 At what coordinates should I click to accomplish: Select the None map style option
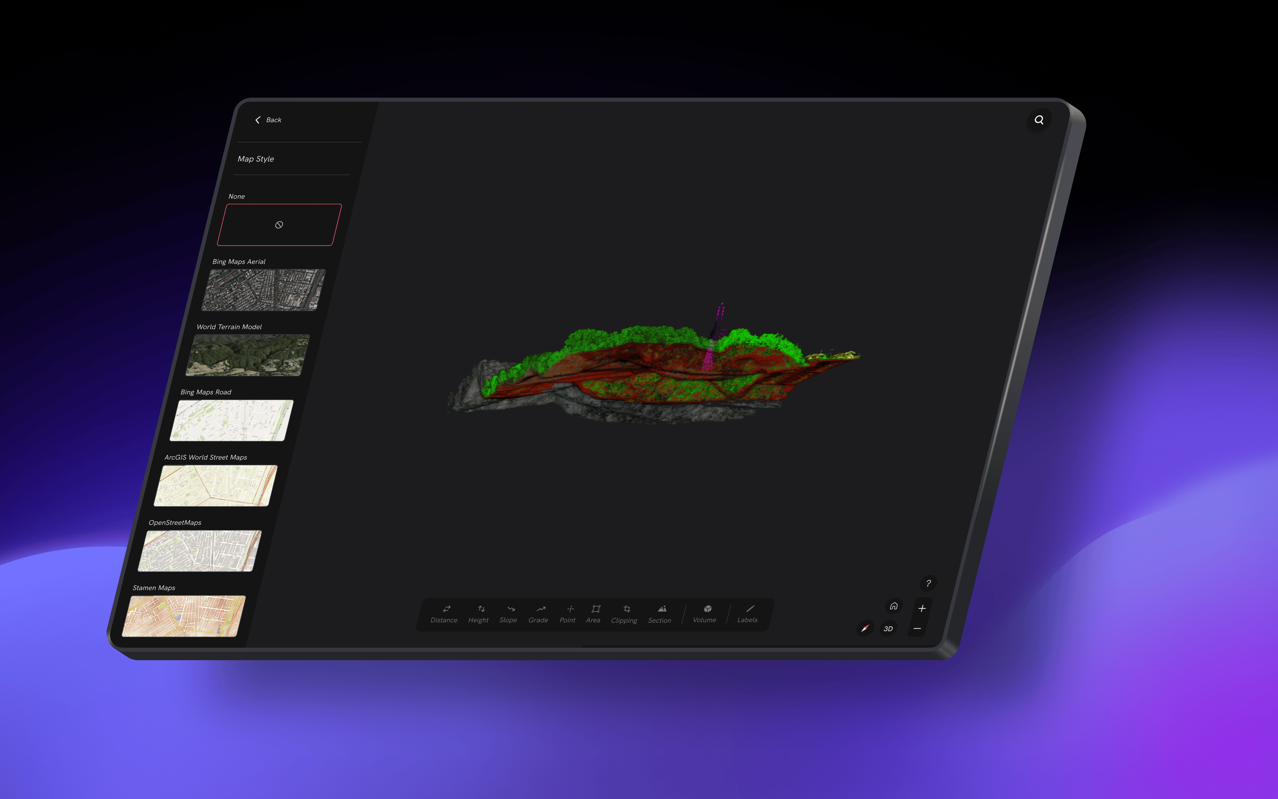[279, 225]
